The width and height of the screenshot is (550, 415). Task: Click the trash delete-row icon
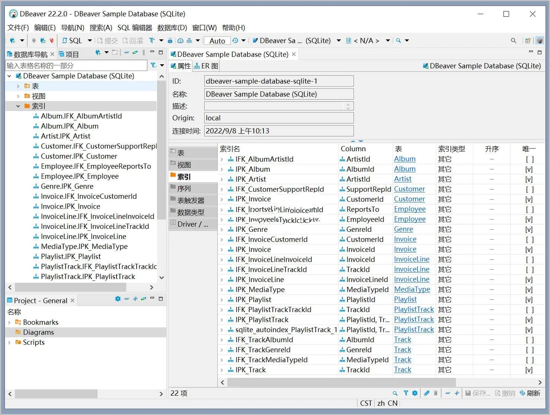(435, 393)
